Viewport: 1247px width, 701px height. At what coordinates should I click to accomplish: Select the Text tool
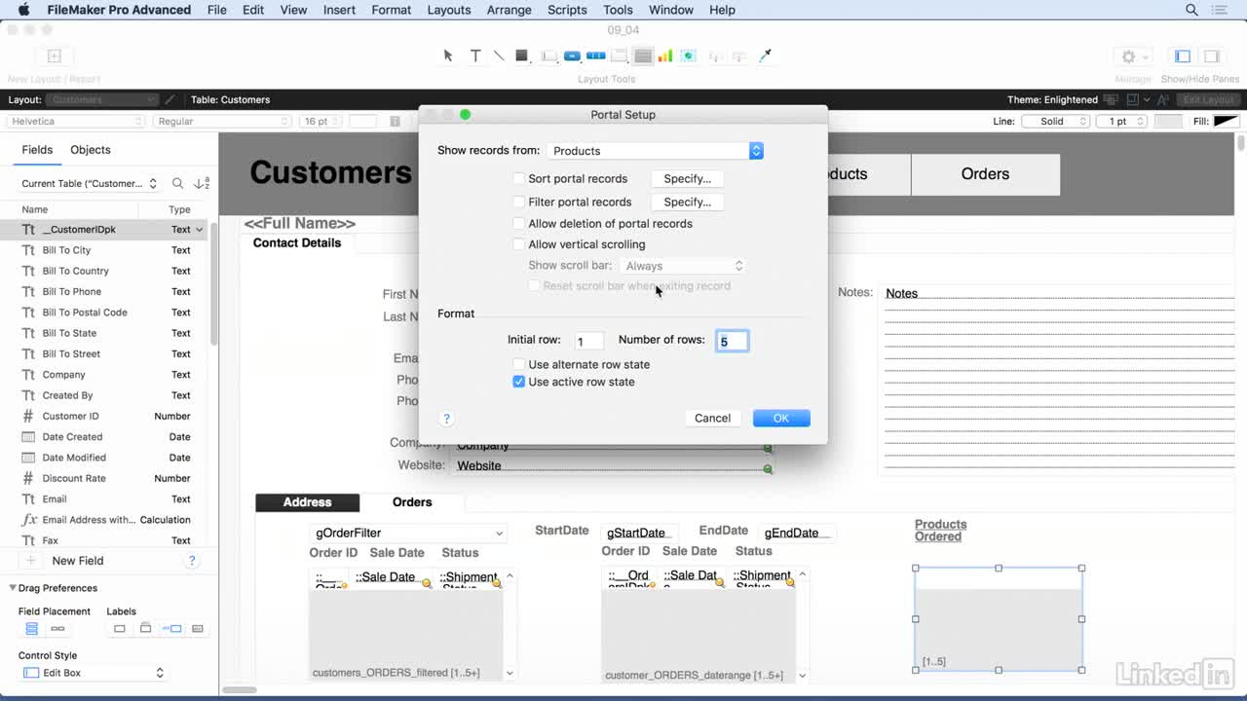475,55
